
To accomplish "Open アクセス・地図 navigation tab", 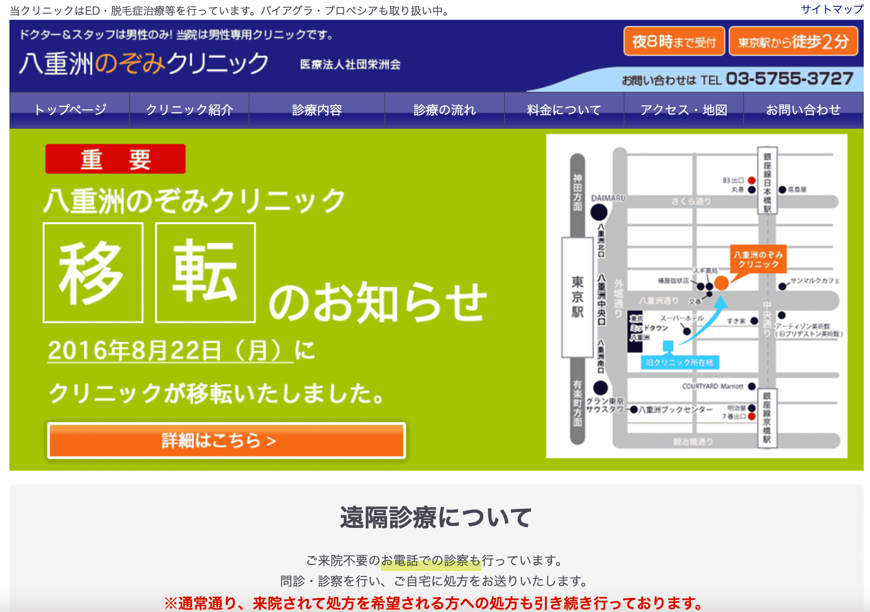I will click(683, 110).
